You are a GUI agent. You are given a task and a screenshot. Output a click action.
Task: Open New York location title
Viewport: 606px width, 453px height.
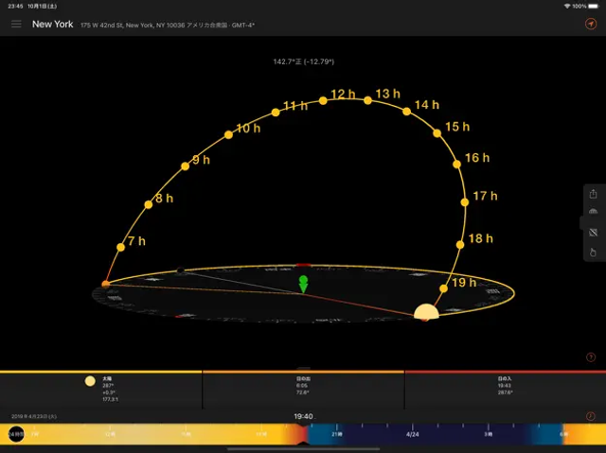(52, 24)
